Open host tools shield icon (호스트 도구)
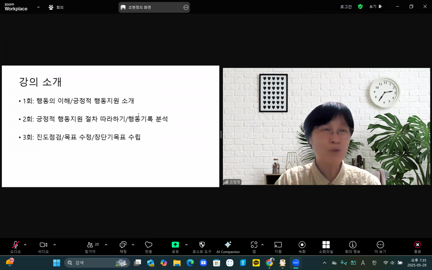This screenshot has width=432, height=270. (202, 245)
